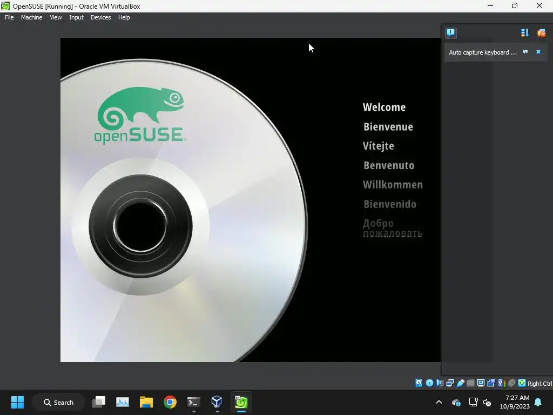Screen dimensions: 553x415
Task: Click the muted volume tray icon
Action: pyautogui.click(x=487, y=402)
